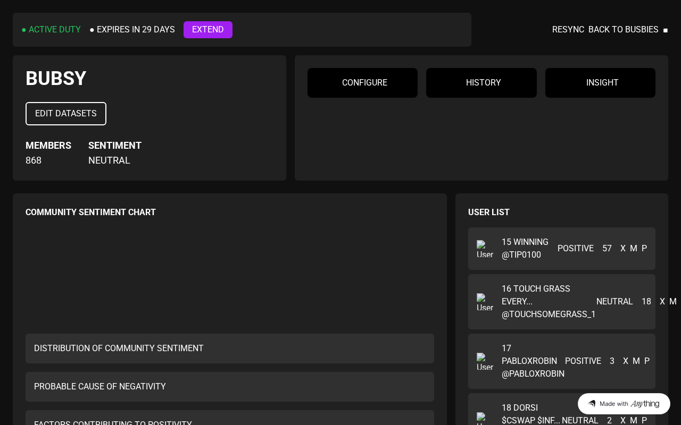Click the M icon in PABLOXROBIN row
681x425 pixels.
(636, 361)
